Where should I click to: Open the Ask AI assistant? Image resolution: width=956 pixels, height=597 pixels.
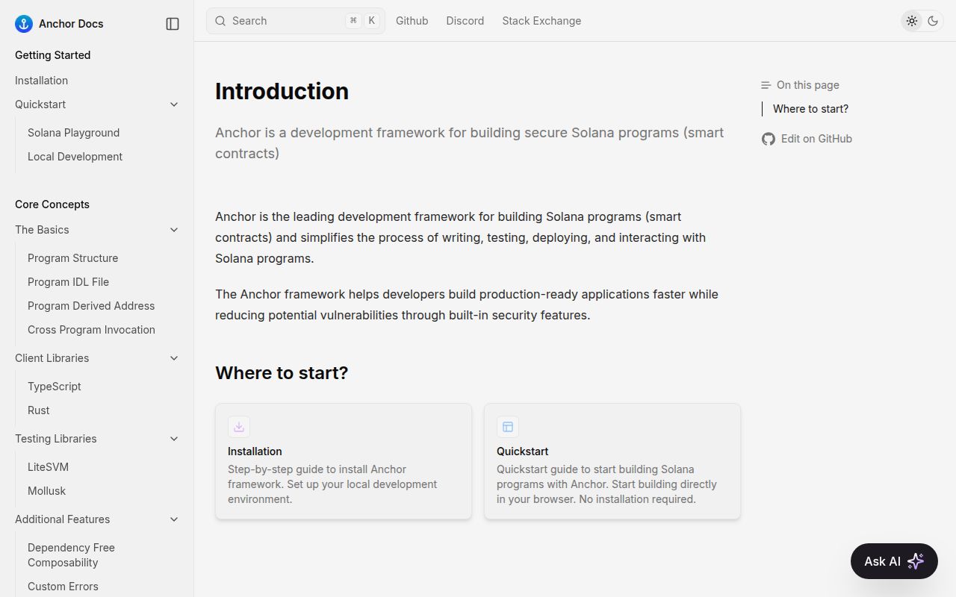(x=894, y=561)
